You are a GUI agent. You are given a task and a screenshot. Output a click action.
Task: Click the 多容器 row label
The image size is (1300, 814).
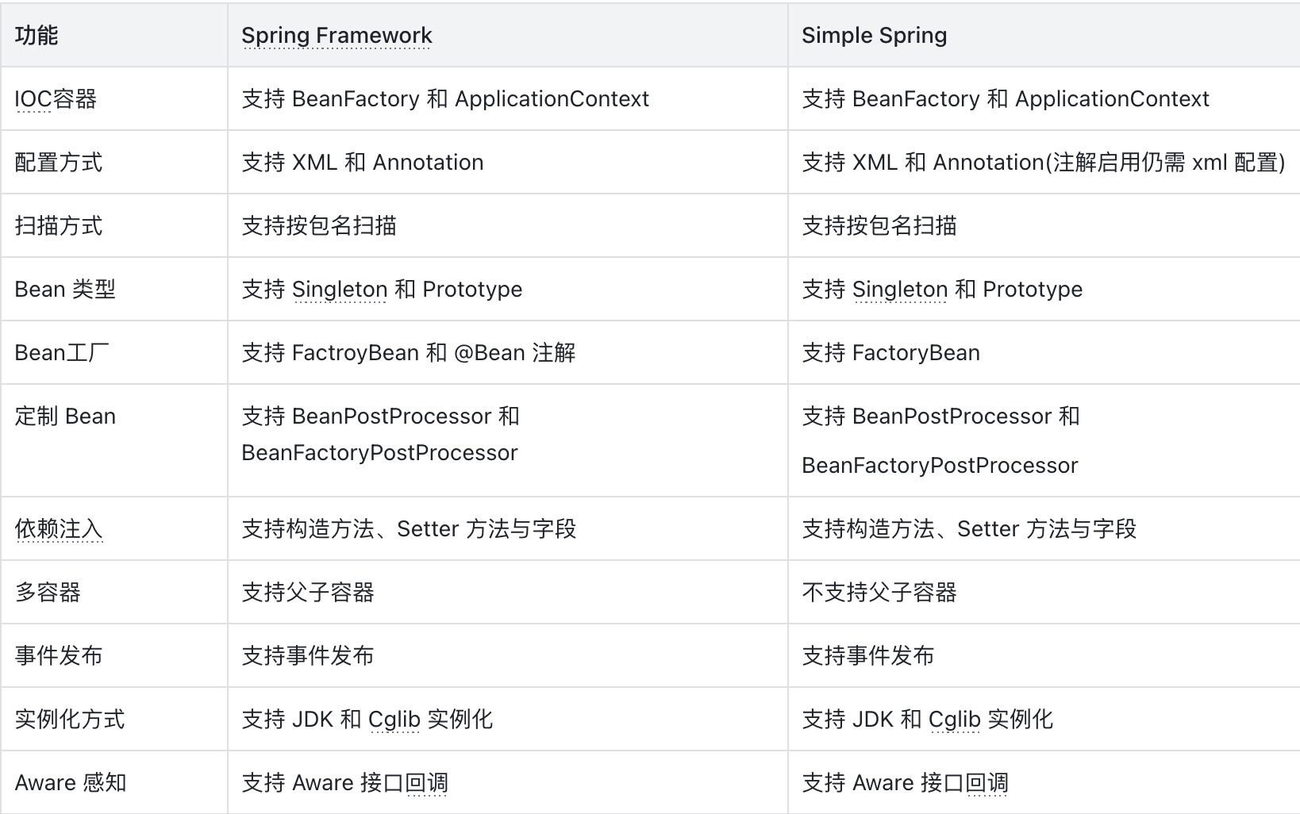point(48,593)
